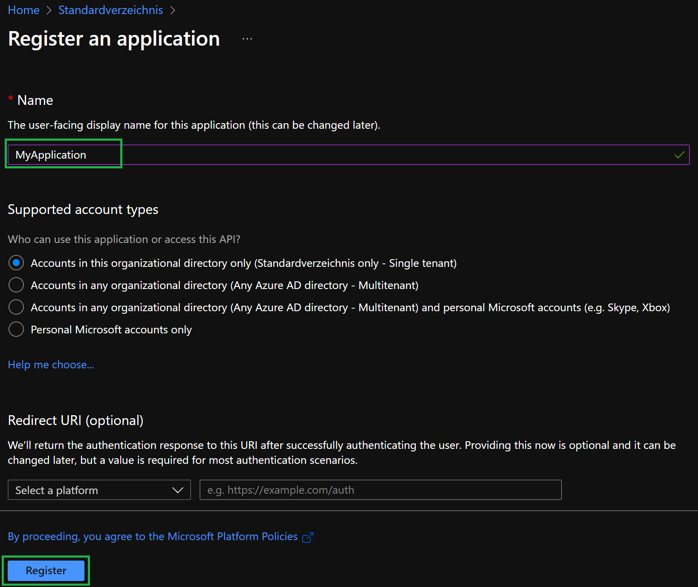Go to Standardverzeichnis breadcrumb
This screenshot has height=587, width=698.
coord(110,10)
